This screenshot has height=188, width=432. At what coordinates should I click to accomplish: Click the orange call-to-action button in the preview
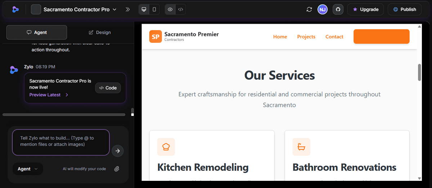(x=382, y=37)
